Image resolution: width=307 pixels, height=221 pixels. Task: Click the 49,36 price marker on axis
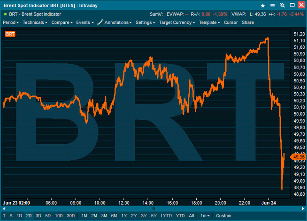(x=299, y=157)
